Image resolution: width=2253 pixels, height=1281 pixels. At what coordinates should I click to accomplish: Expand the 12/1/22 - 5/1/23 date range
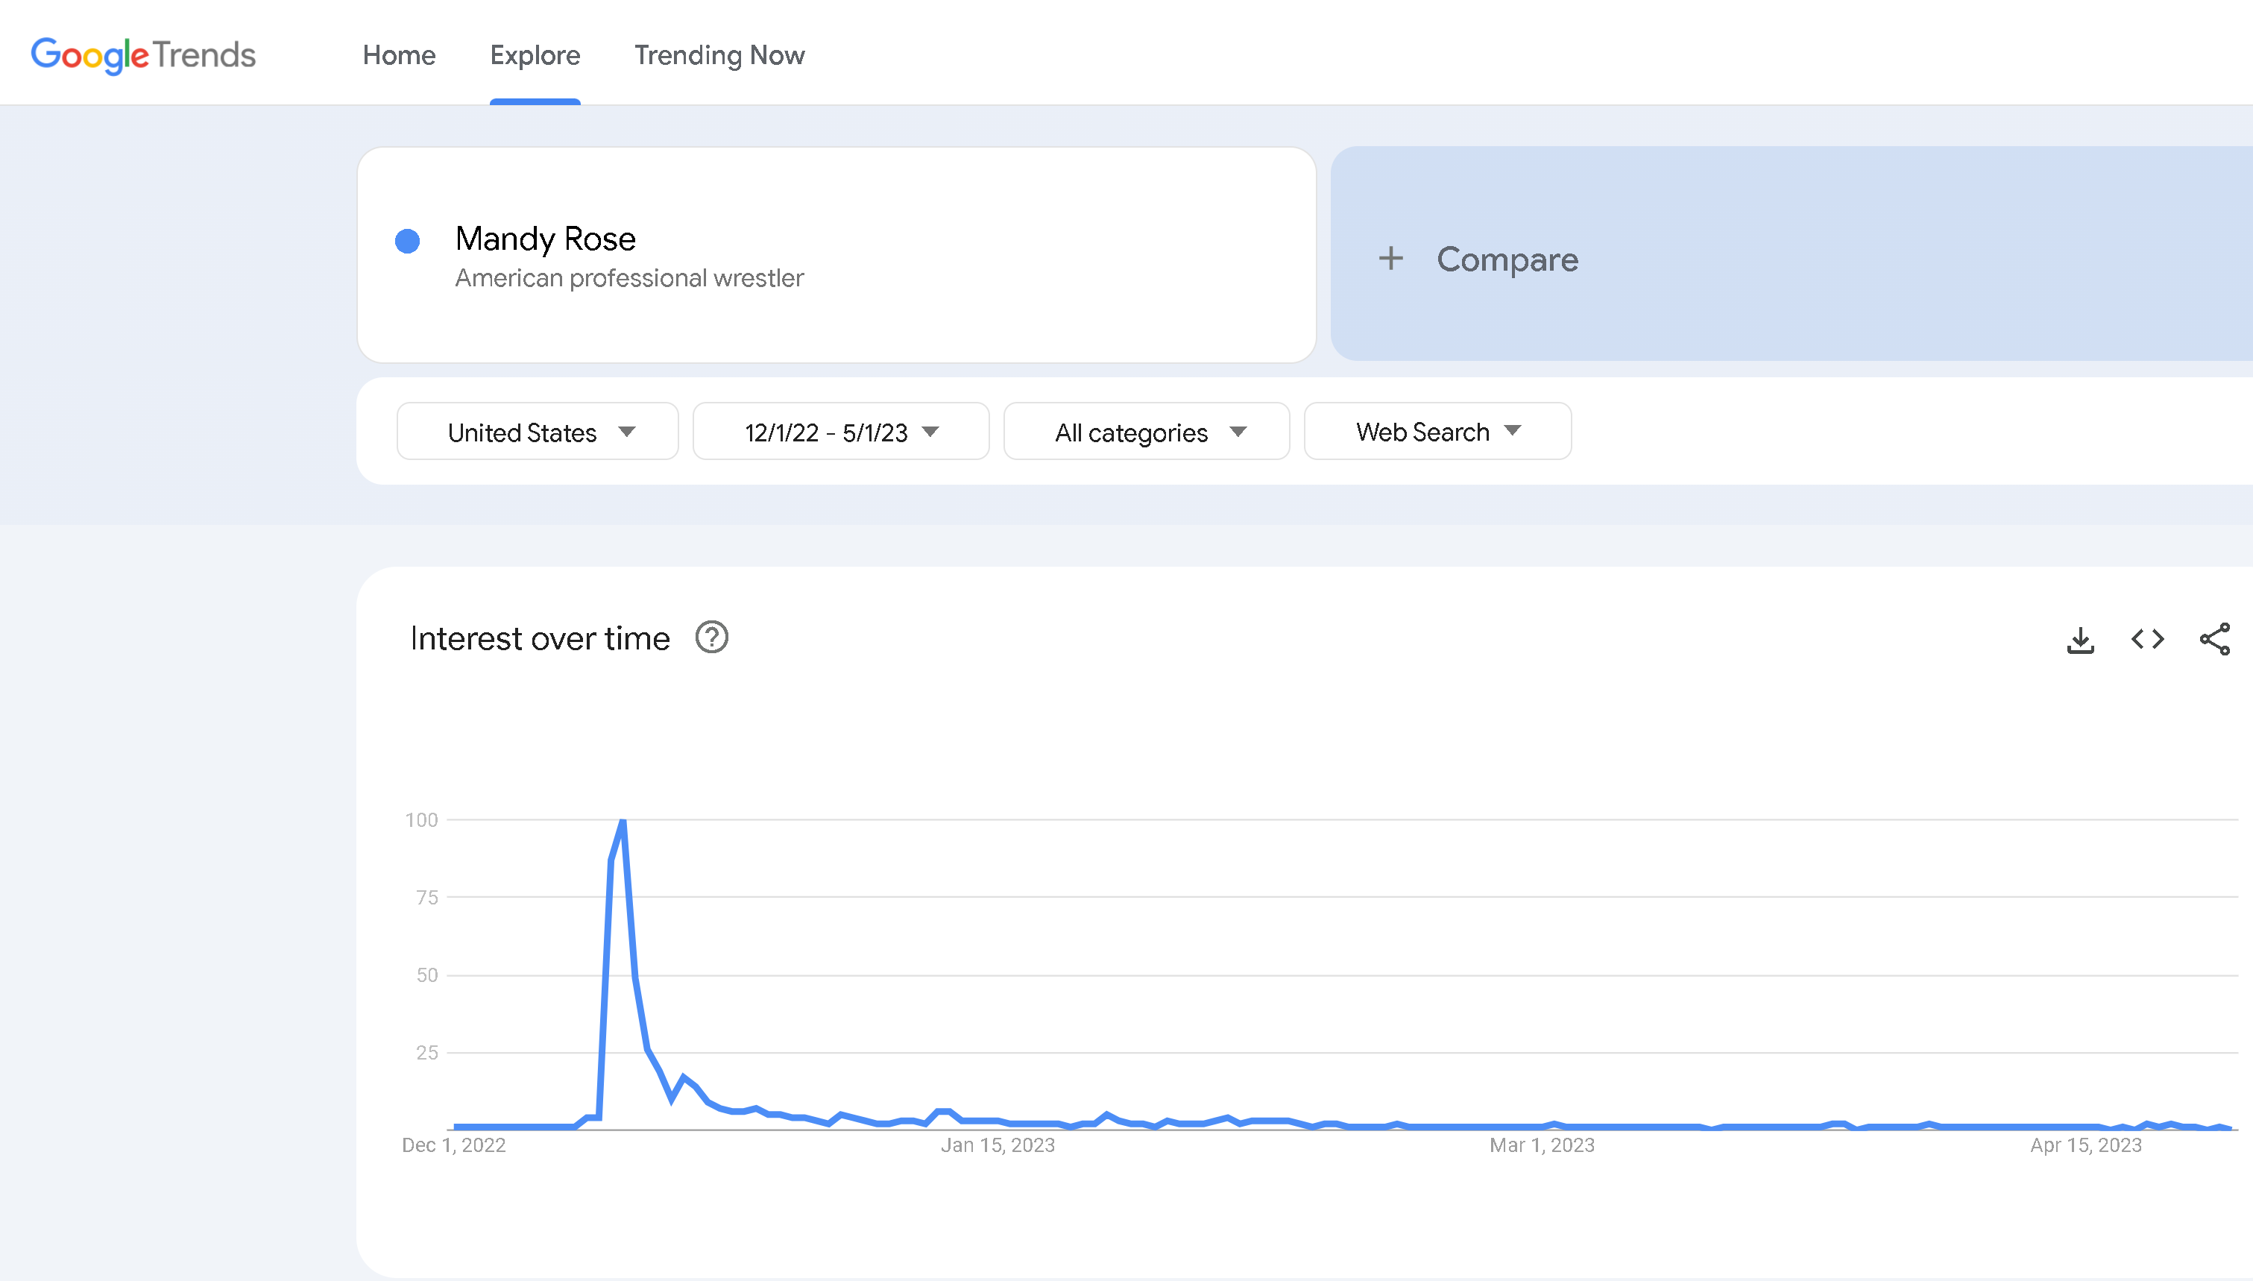[841, 432]
